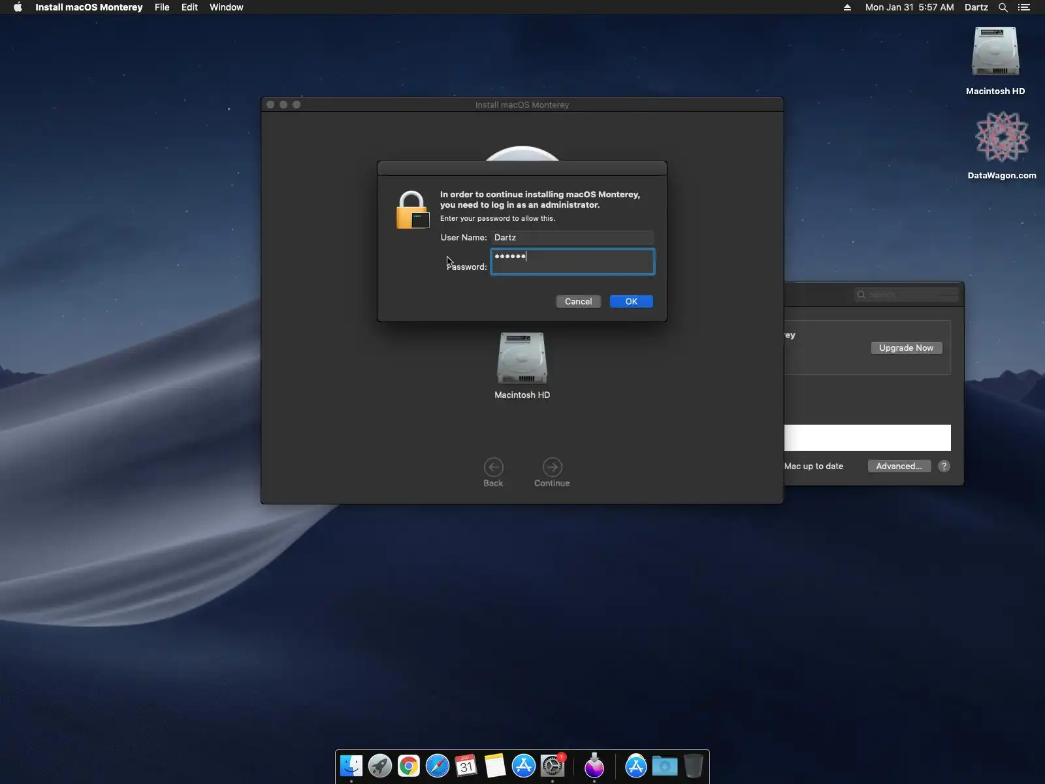Open the App Store stack beside Downloads
Viewport: 1045px width, 784px height.
coord(636,766)
